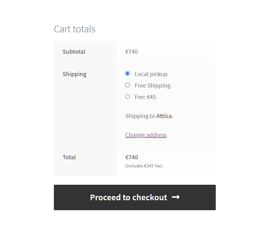The height and width of the screenshot is (249, 269).
Task: Click the blank area beside the Subtotal amount
Action: [x=181, y=52]
